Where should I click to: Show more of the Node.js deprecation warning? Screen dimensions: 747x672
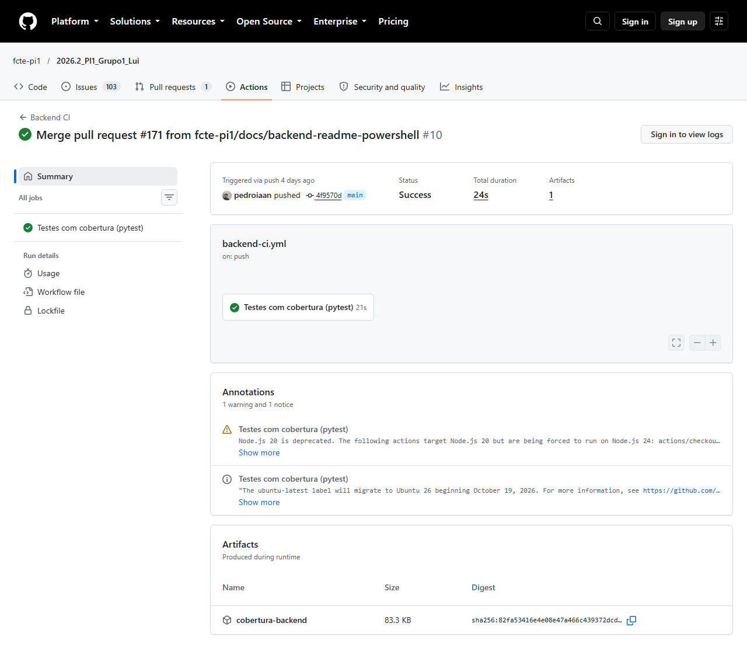coord(259,453)
